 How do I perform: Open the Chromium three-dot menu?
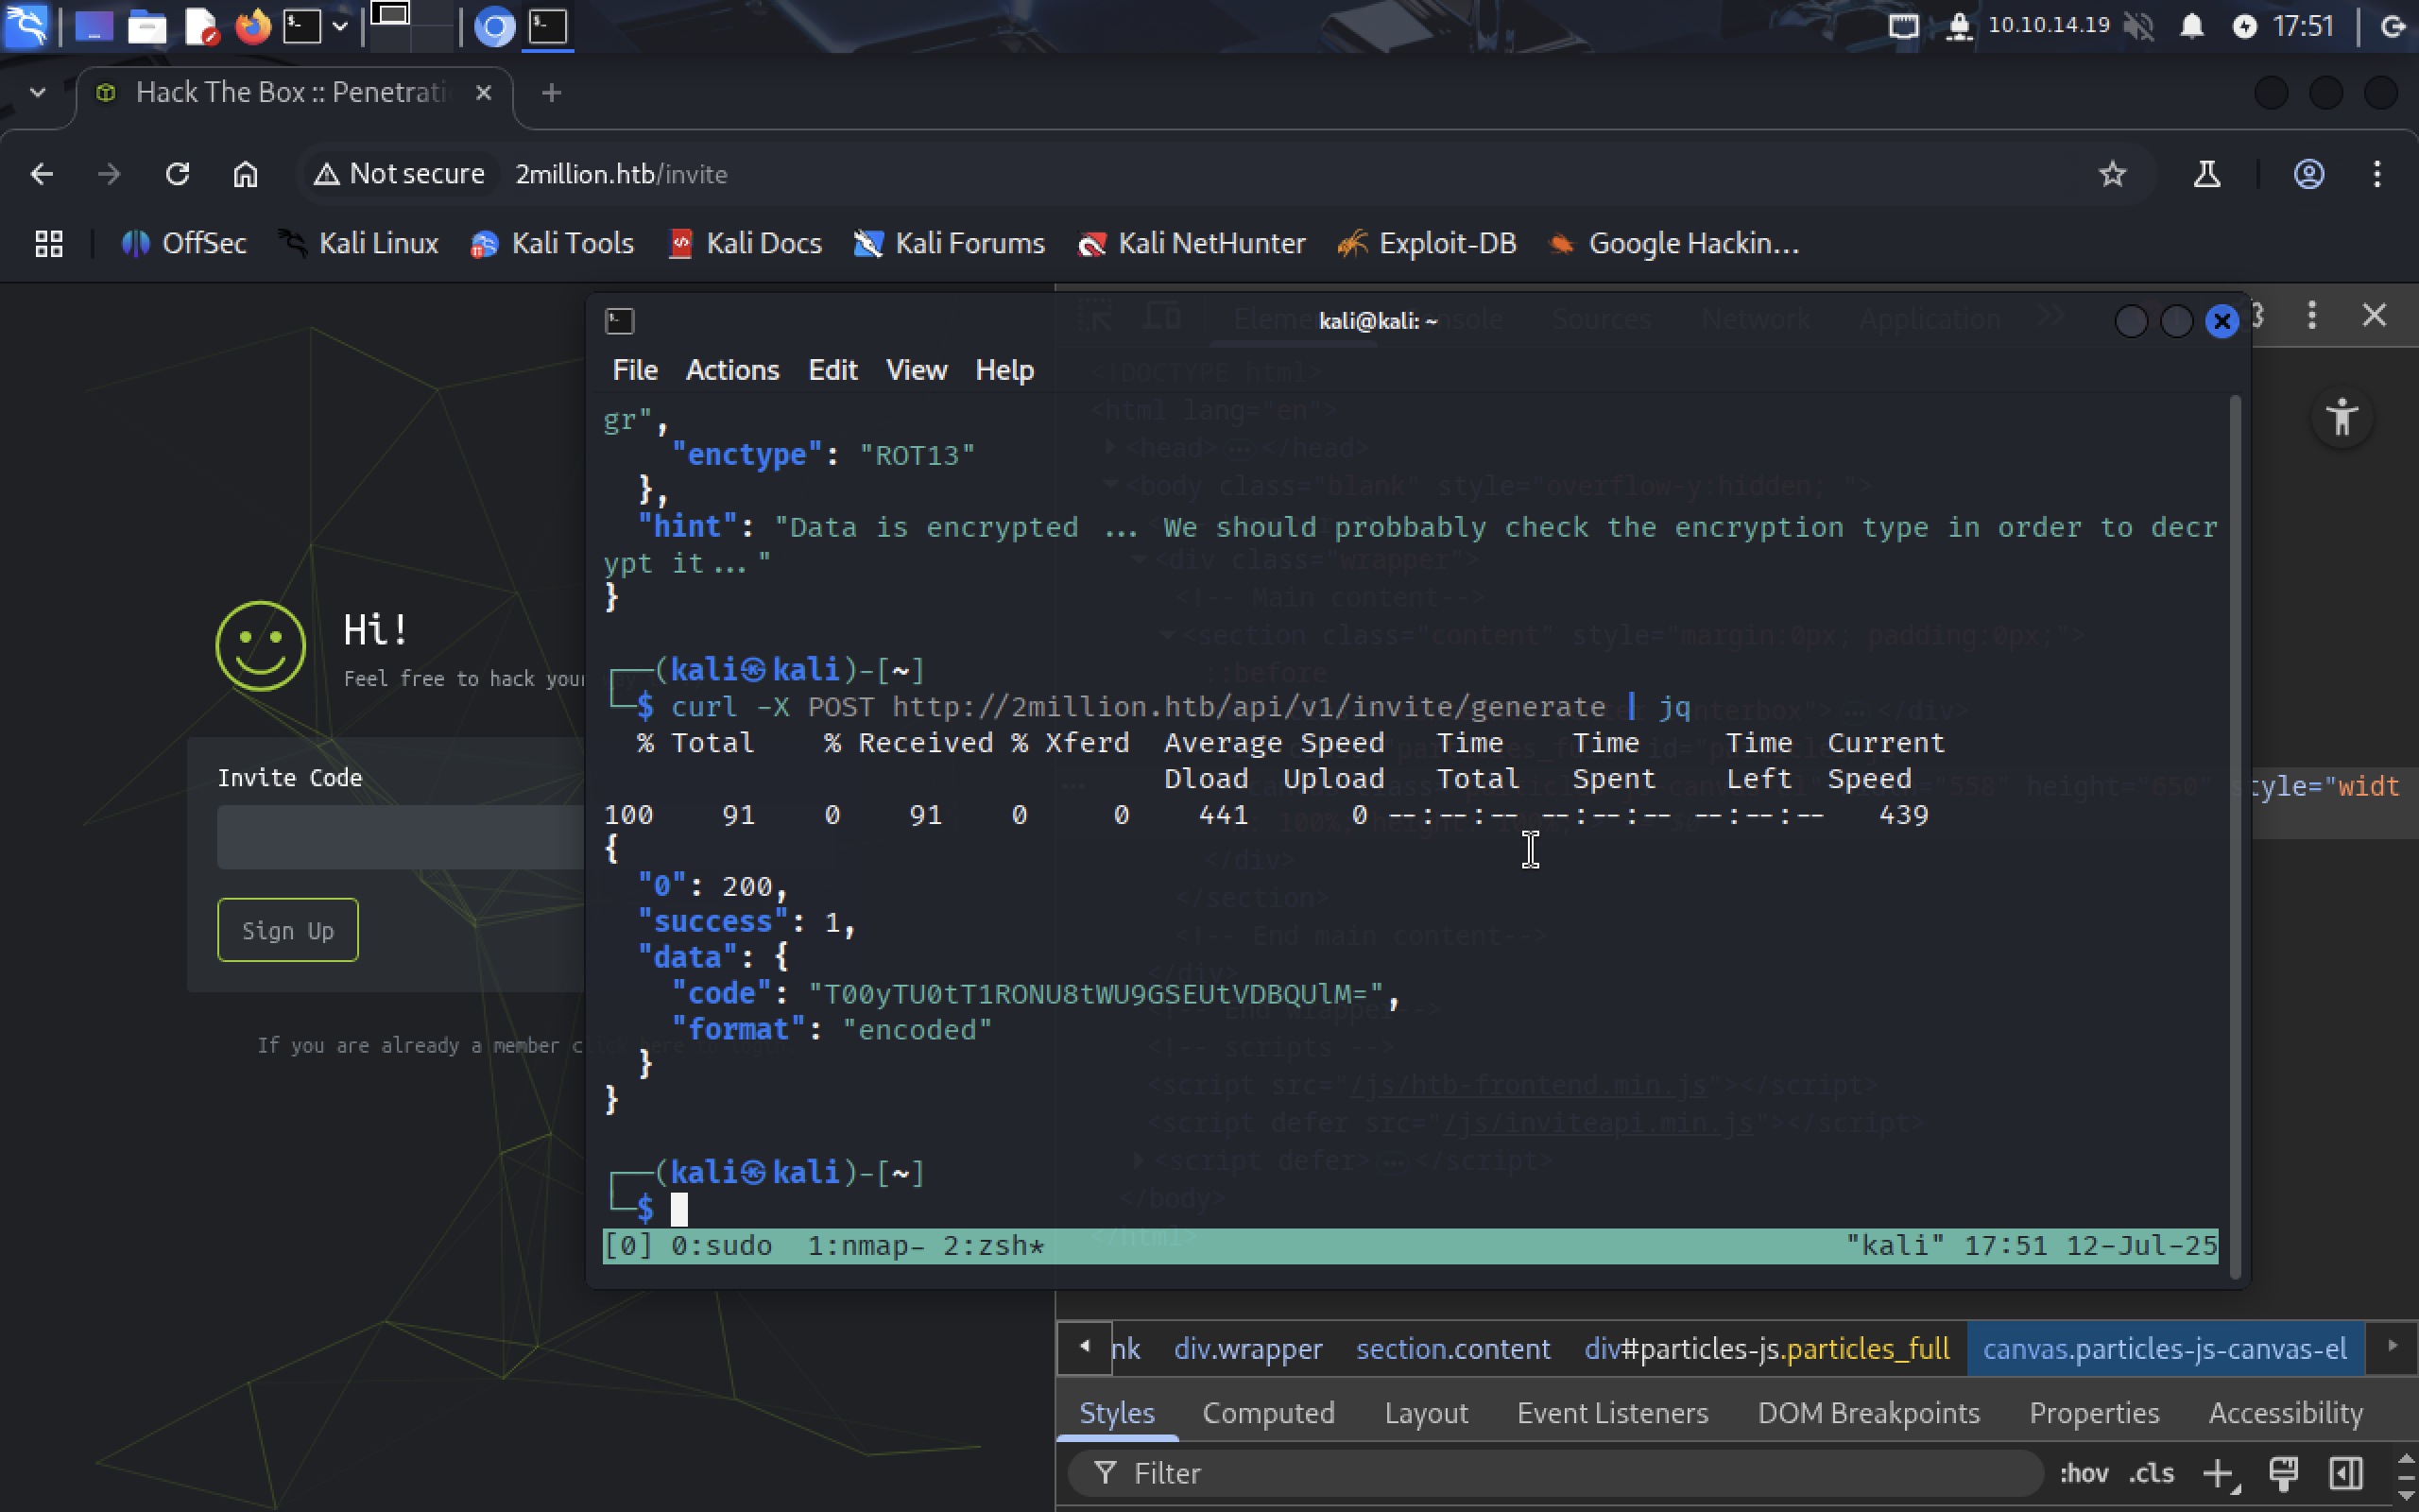pyautogui.click(x=2377, y=174)
